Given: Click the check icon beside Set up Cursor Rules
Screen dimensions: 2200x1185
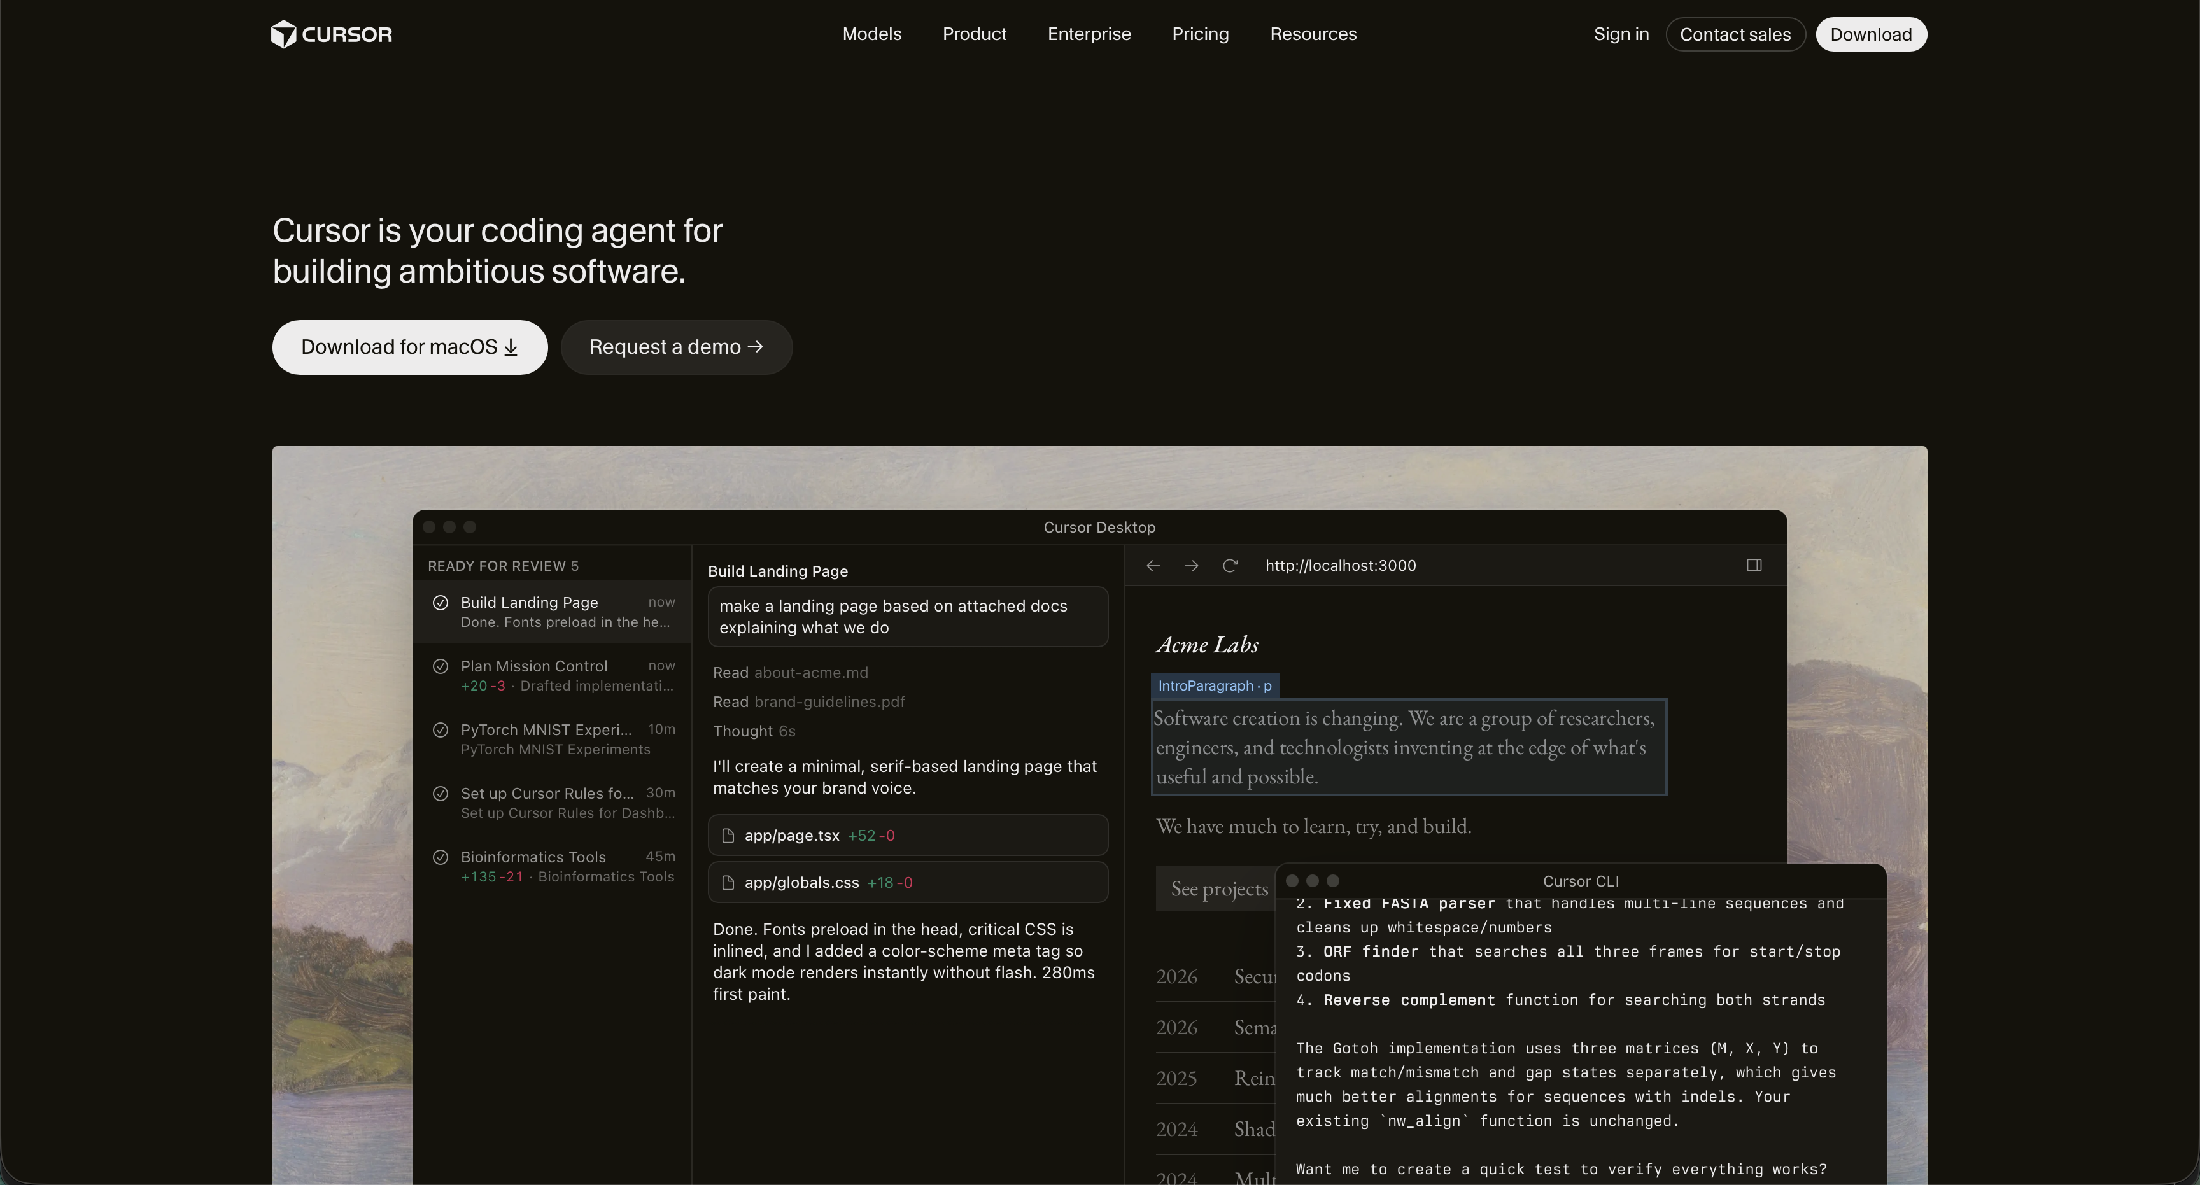Looking at the screenshot, I should coord(440,793).
